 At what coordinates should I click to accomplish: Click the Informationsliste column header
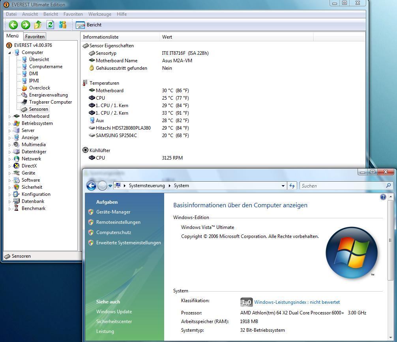pos(120,37)
